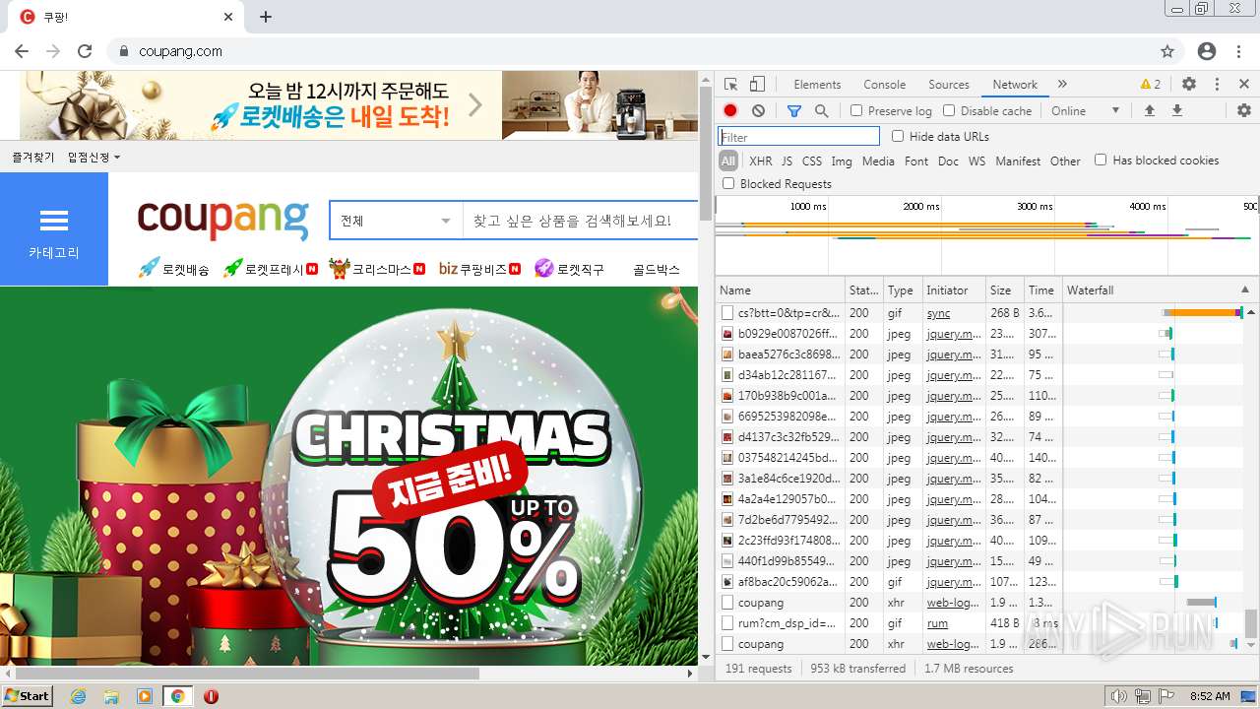Go back in browser history

click(x=22, y=51)
